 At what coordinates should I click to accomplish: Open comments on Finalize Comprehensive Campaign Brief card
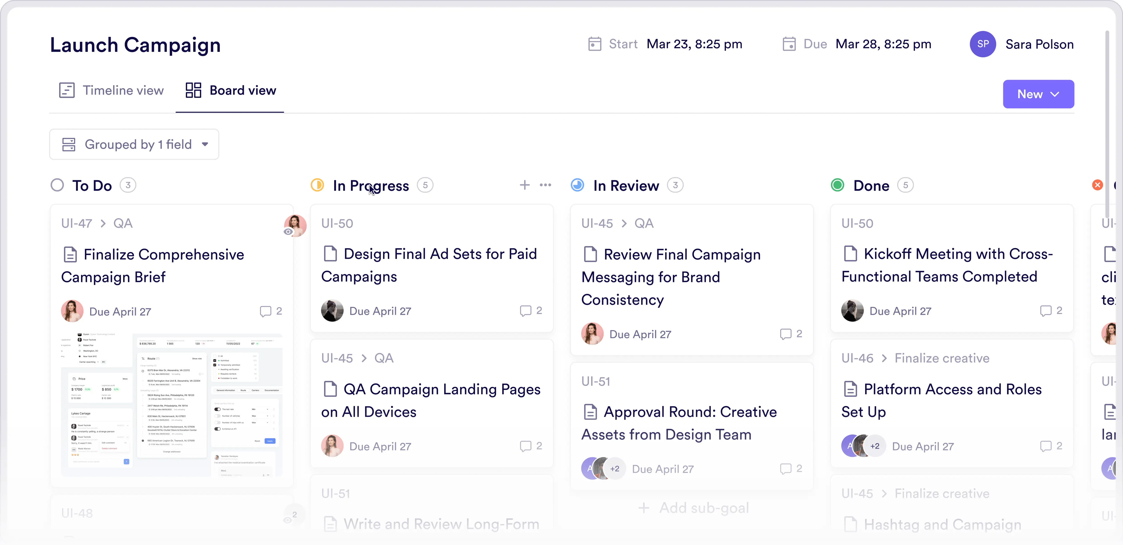pyautogui.click(x=266, y=311)
